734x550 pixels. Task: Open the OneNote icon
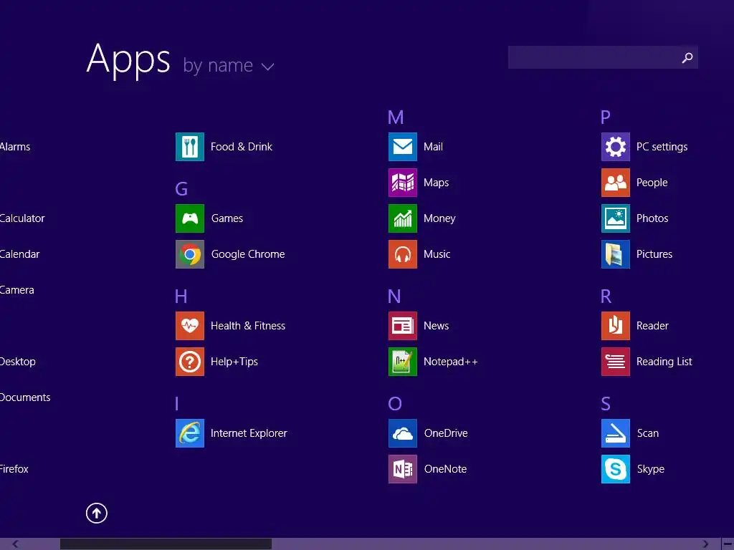point(403,468)
